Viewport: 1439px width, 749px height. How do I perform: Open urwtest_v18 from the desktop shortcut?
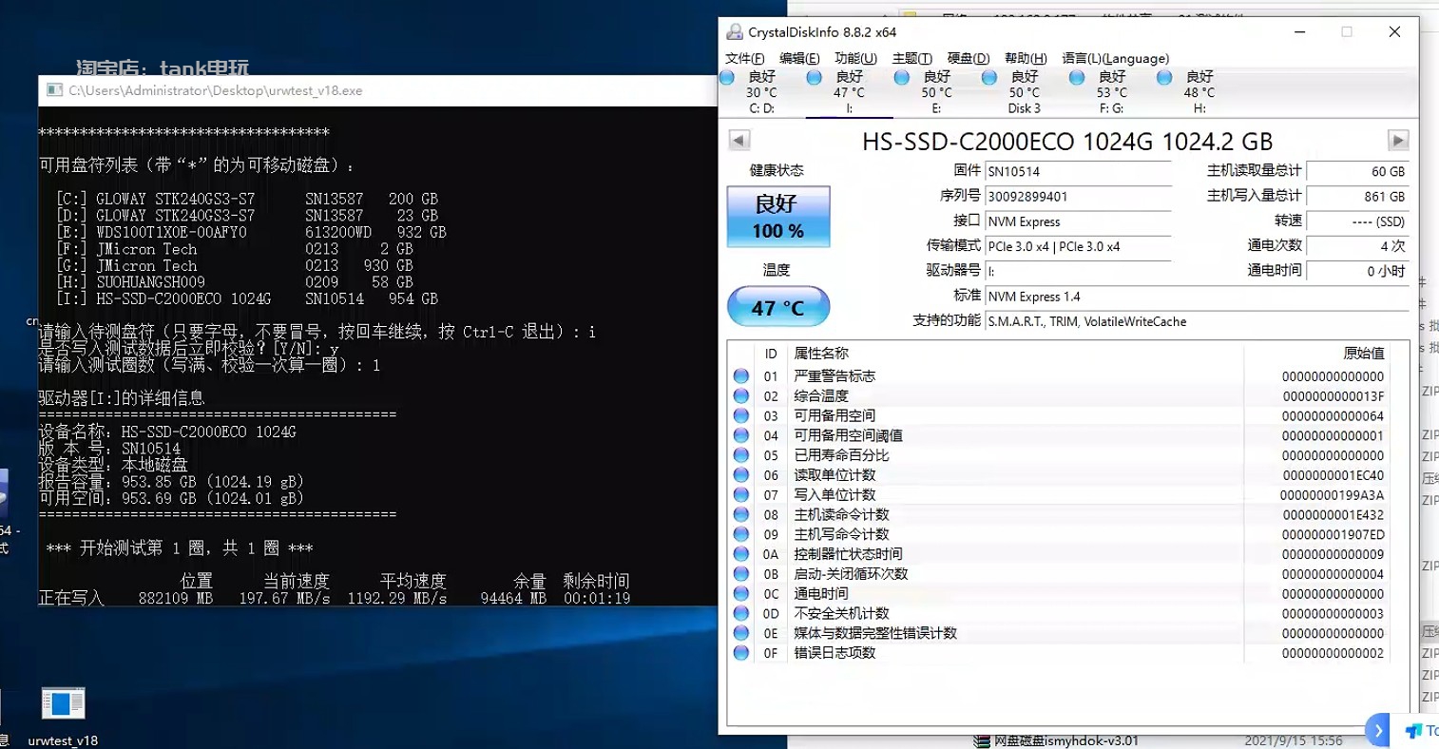tap(64, 704)
